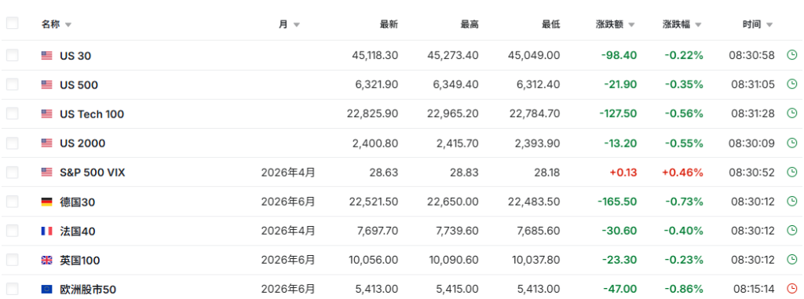
Task: Sort by the 名称 column header
Action: (x=57, y=24)
